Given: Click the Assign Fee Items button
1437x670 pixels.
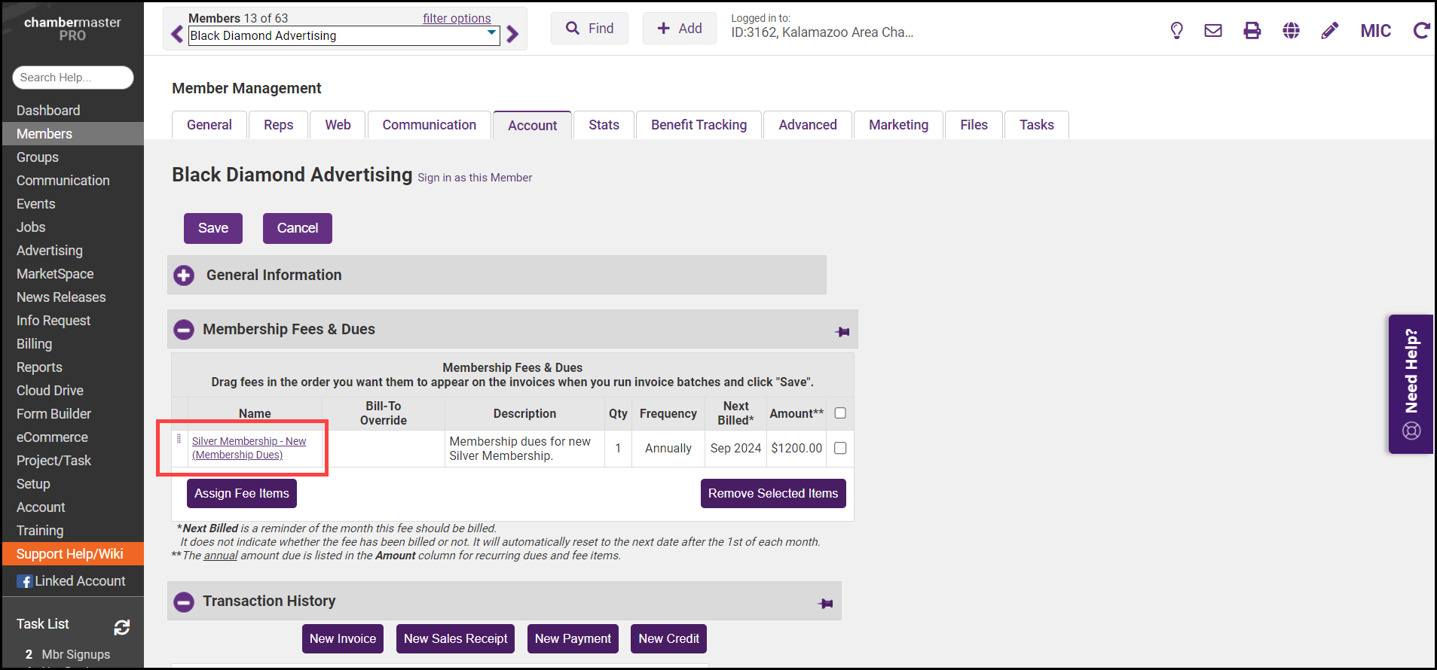Looking at the screenshot, I should pyautogui.click(x=242, y=494).
